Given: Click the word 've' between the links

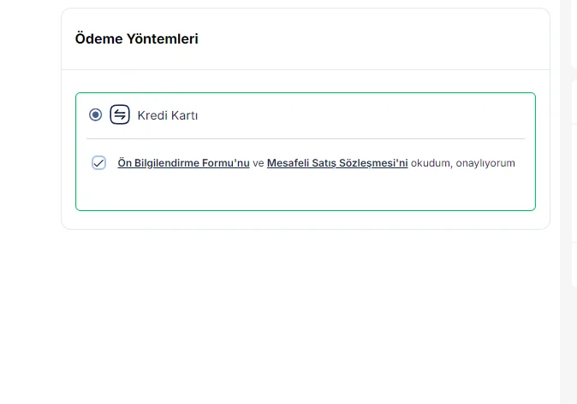Looking at the screenshot, I should tap(259, 162).
